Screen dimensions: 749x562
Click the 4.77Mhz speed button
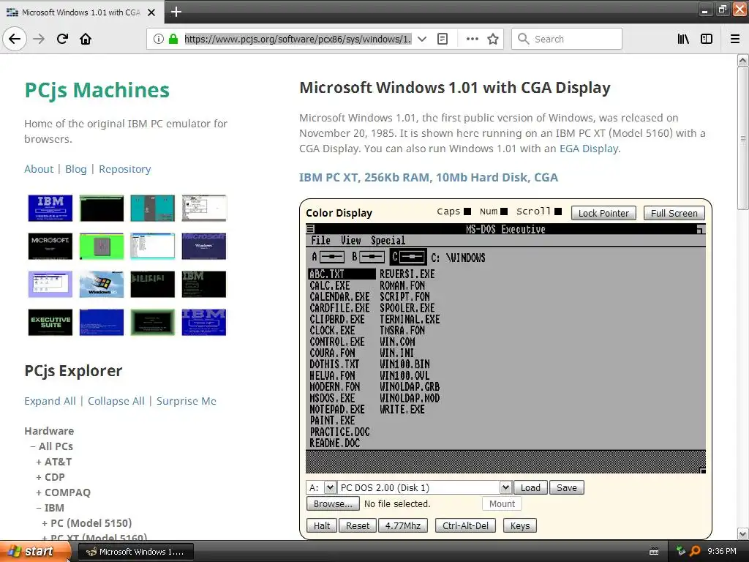[x=403, y=525]
